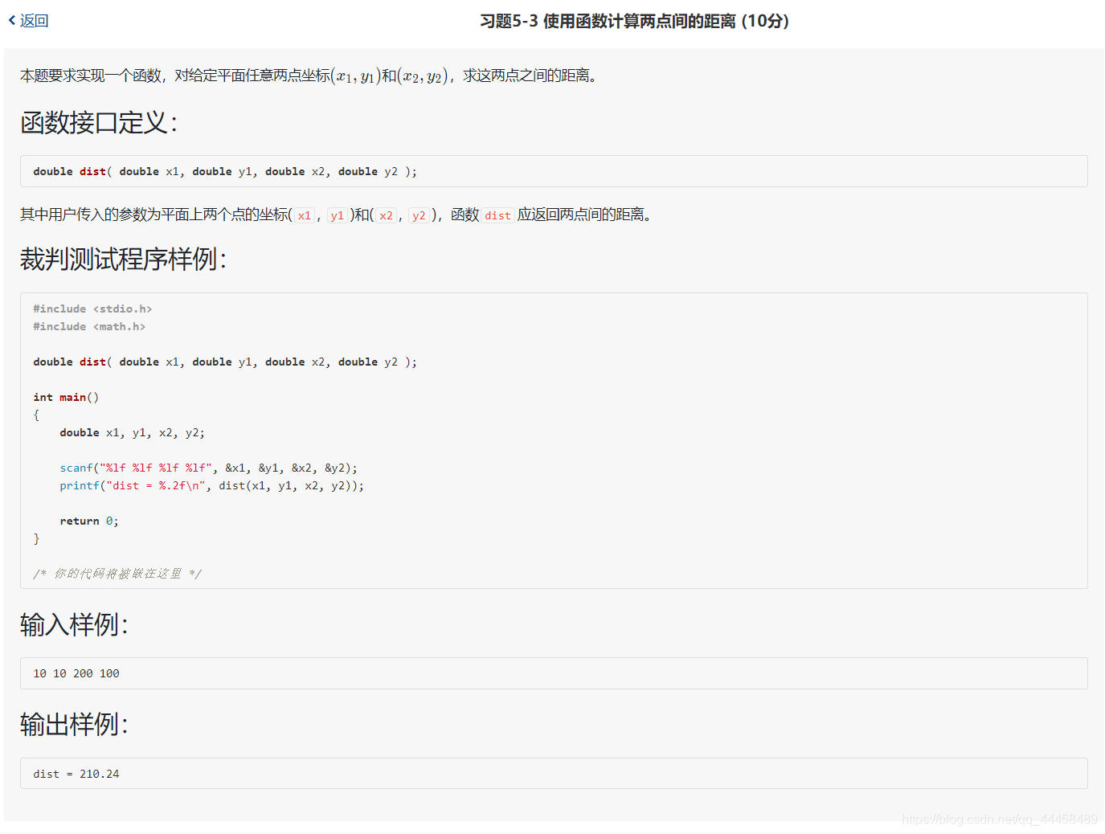Click the line #include <math.h>

(x=89, y=326)
